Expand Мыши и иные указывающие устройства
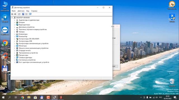Viewport: 179px width, 100px height. click(15, 48)
